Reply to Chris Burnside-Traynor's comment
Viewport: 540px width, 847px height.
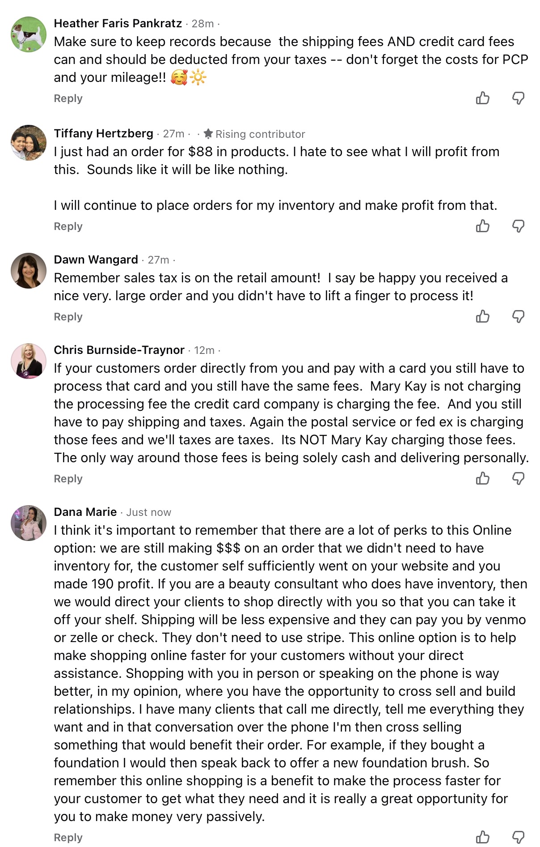coord(68,479)
